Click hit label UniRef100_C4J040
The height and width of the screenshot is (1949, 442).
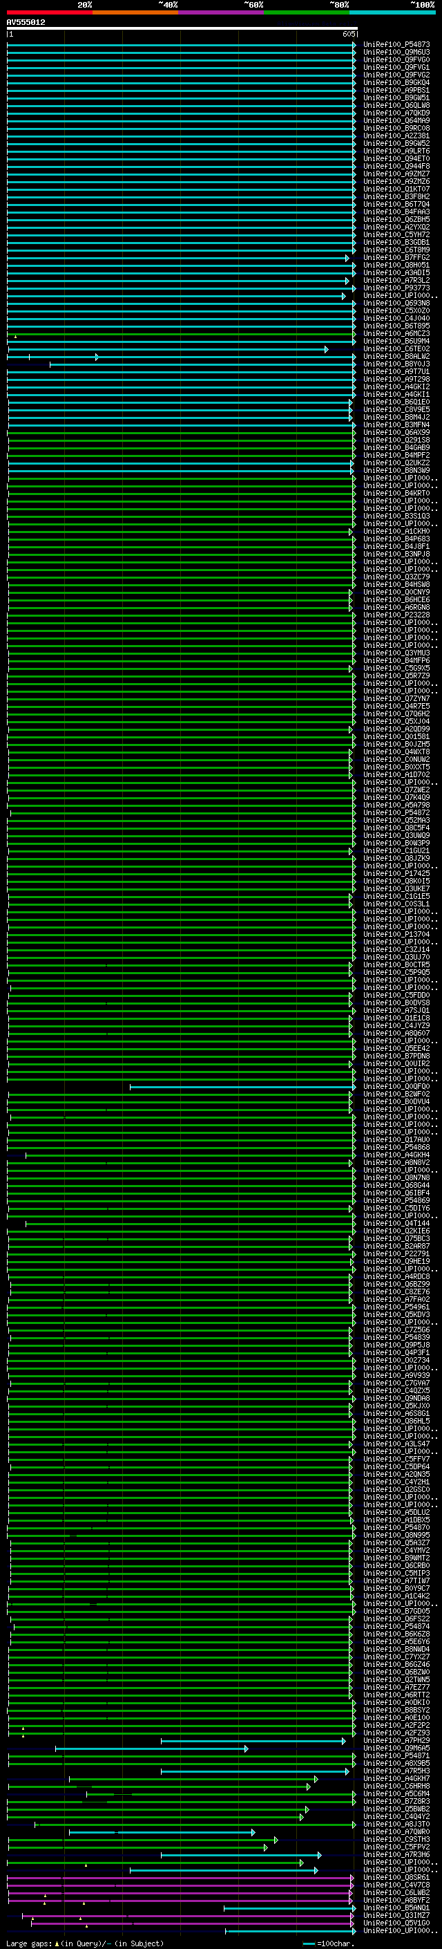[396, 319]
